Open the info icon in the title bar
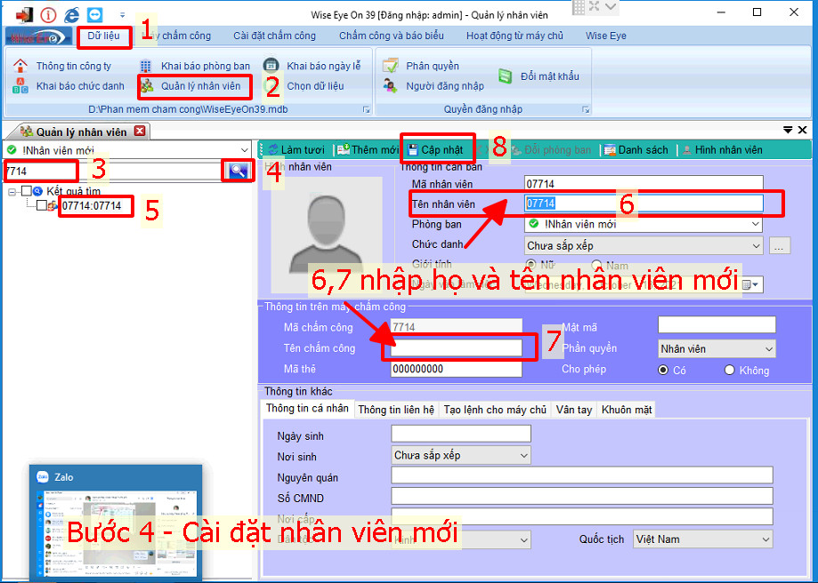Image resolution: width=818 pixels, height=583 pixels. (x=48, y=14)
